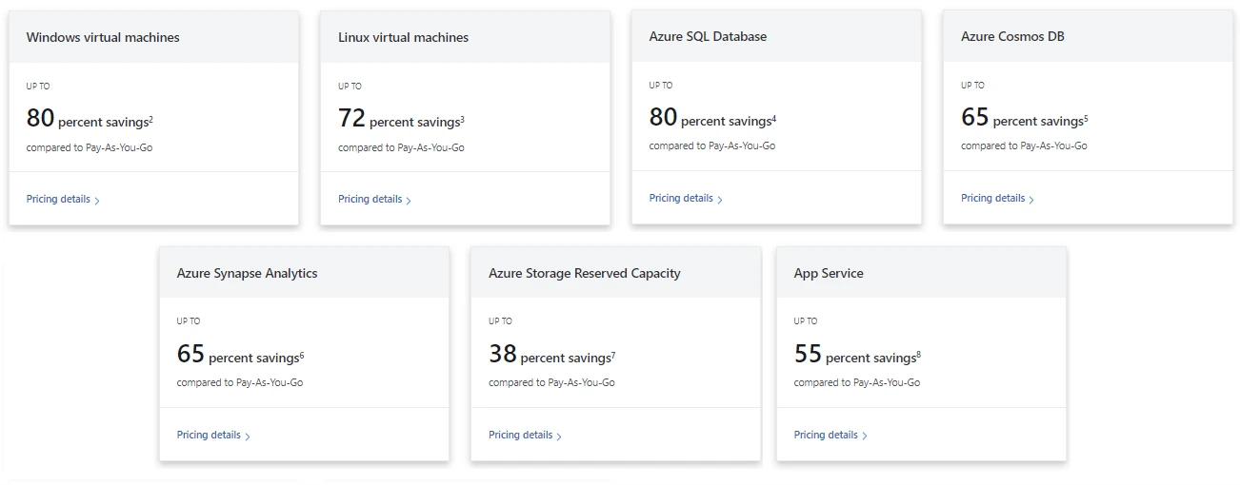Click the 80 figure in Azure SQL Database card

[663, 118]
